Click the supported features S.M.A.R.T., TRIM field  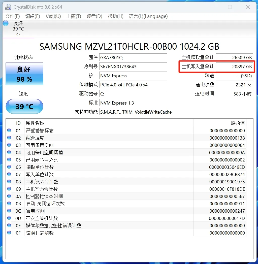pyautogui.click(x=176, y=112)
